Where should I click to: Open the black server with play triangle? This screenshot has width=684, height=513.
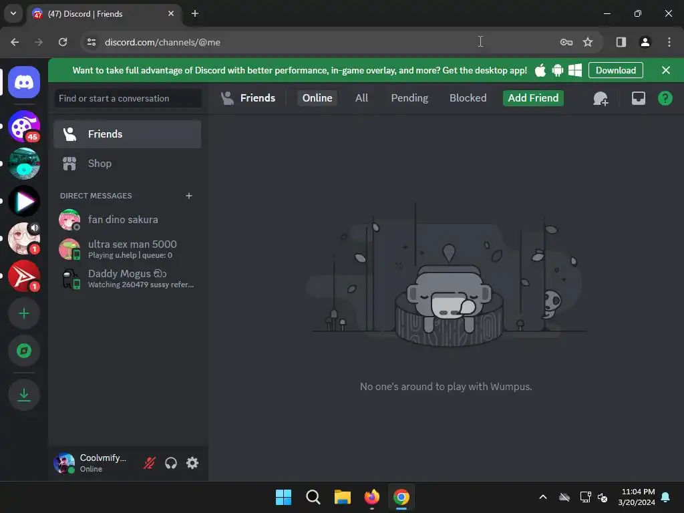point(24,201)
